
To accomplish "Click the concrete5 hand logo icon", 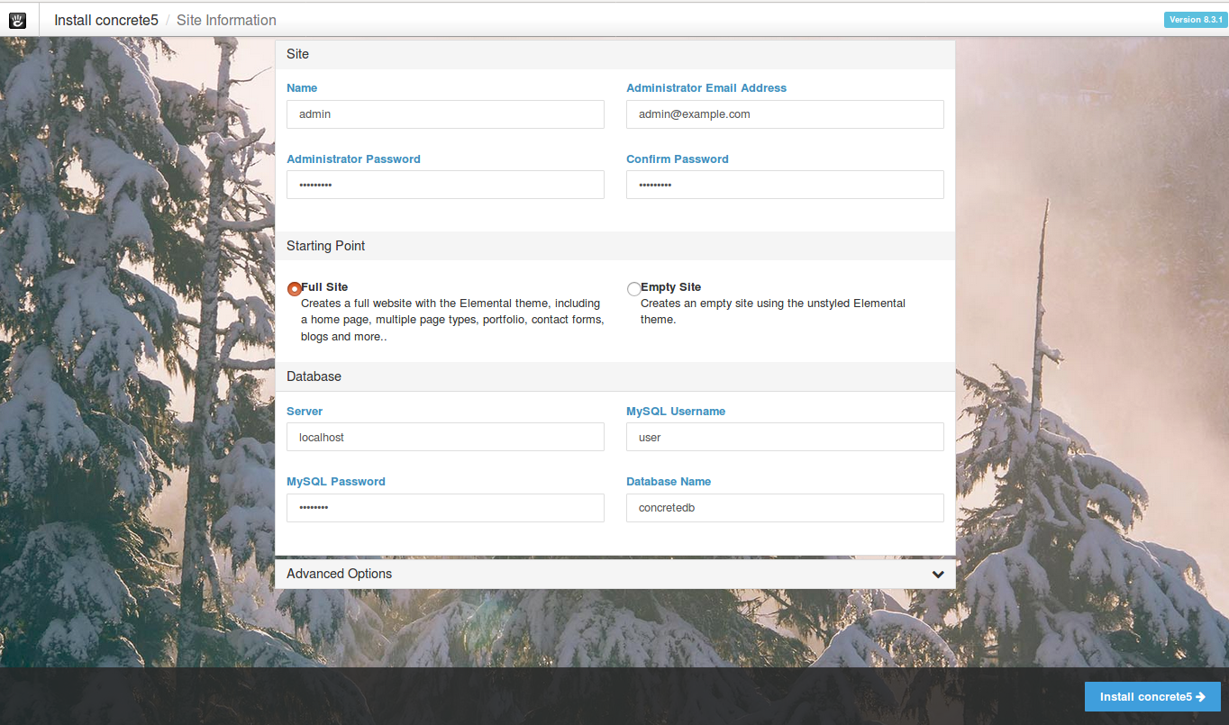I will (x=18, y=20).
